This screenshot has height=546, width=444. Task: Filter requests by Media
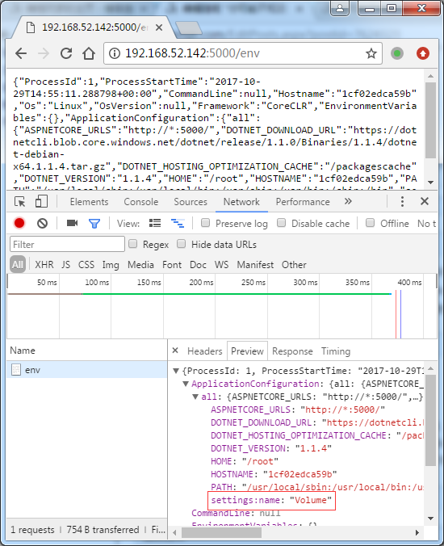(140, 265)
